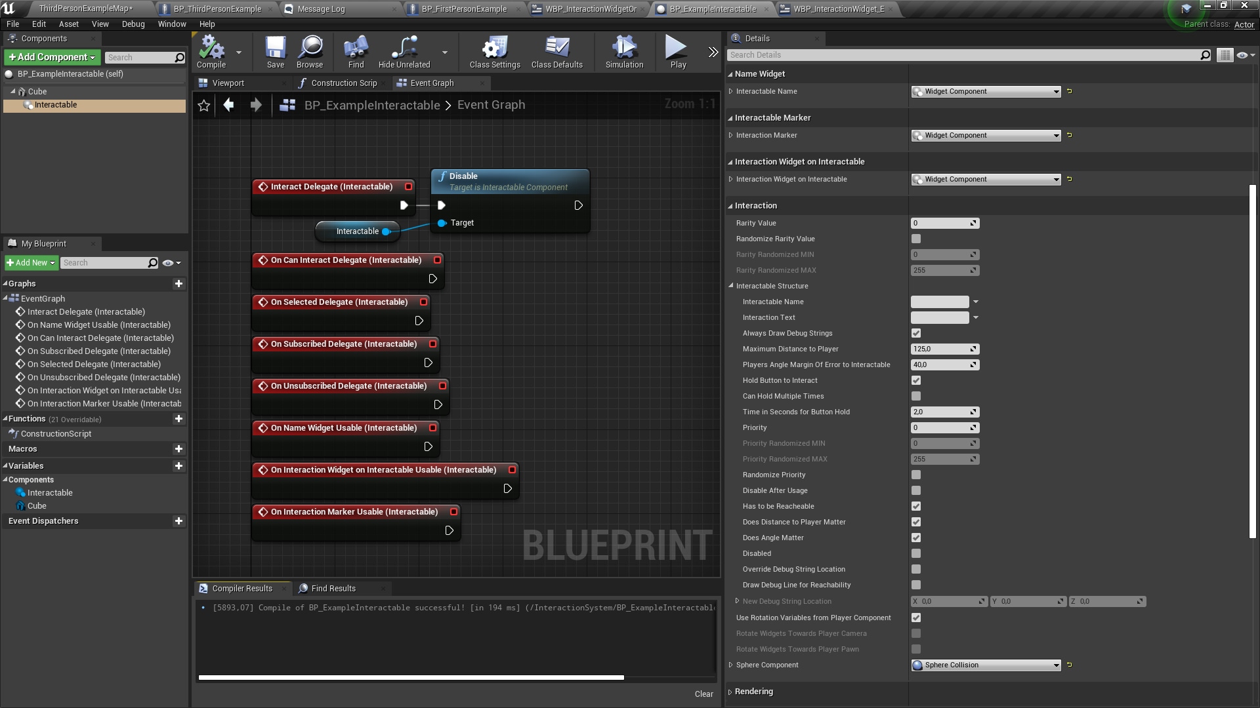Save the current asset
Viewport: 1260px width, 708px height.
[275, 52]
